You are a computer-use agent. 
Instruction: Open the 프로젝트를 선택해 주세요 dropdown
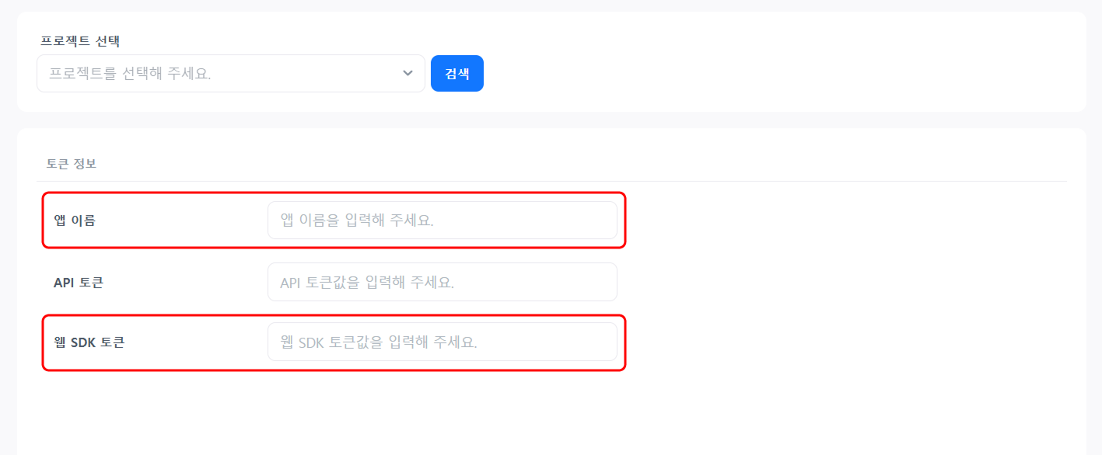pyautogui.click(x=230, y=74)
